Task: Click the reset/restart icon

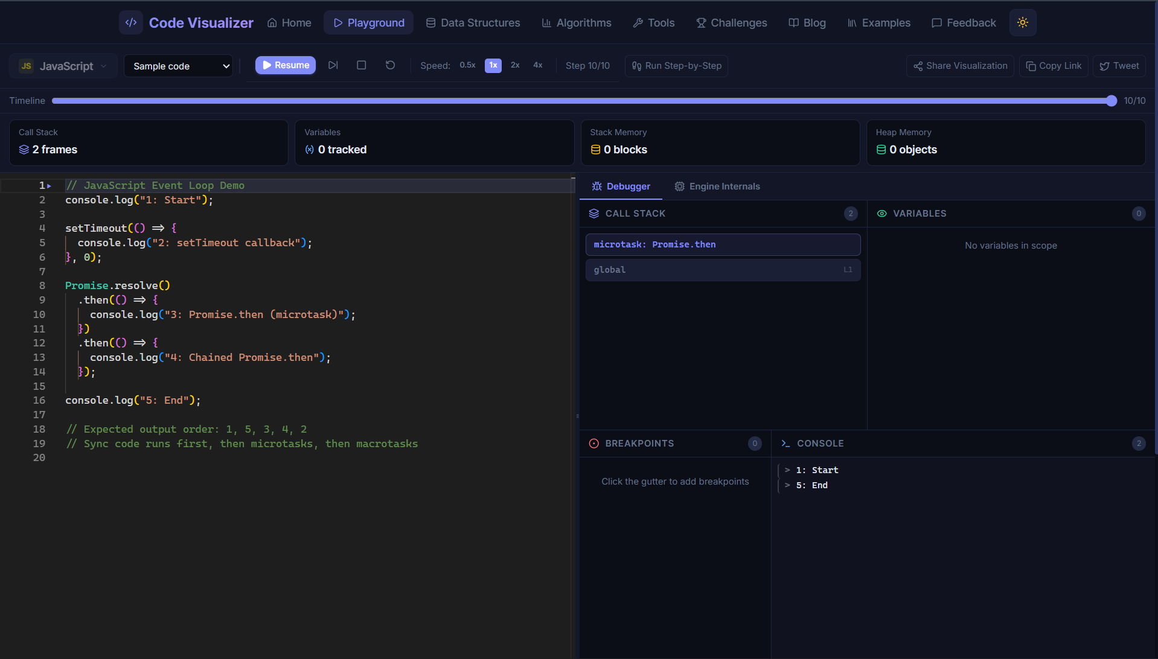Action: point(391,65)
